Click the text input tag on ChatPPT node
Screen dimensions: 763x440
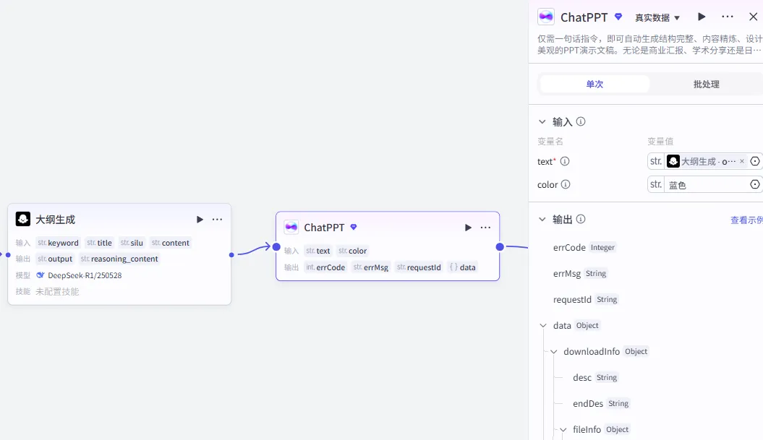point(317,251)
